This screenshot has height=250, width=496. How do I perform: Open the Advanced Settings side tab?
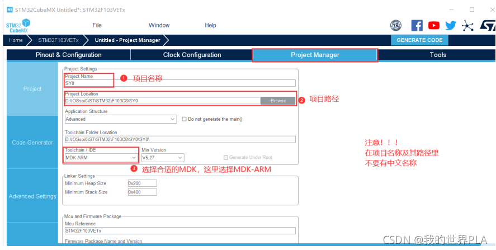point(32,196)
